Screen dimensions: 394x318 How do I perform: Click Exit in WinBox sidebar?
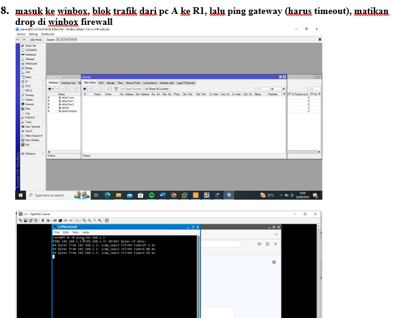(25, 144)
